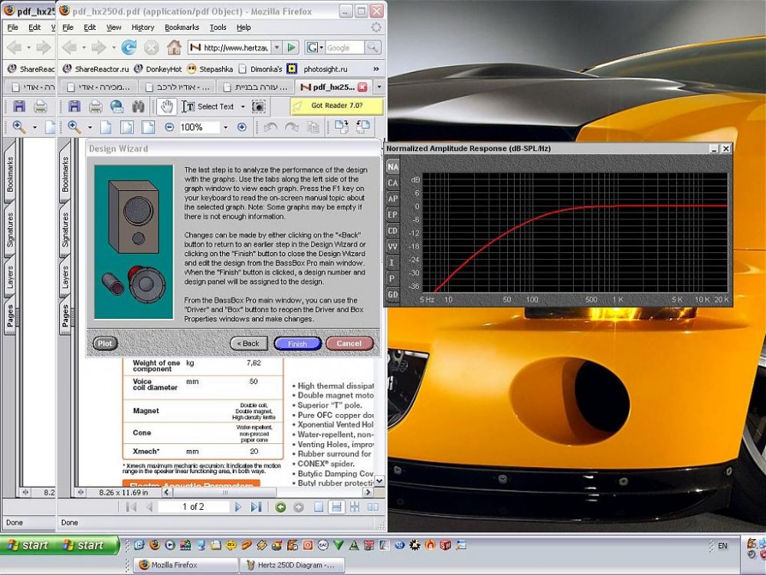
Task: Select the Hand tool
Action: (x=166, y=106)
